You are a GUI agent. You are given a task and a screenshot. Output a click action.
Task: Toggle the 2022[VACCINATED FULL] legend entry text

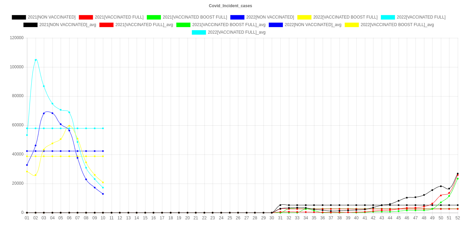click(421, 17)
